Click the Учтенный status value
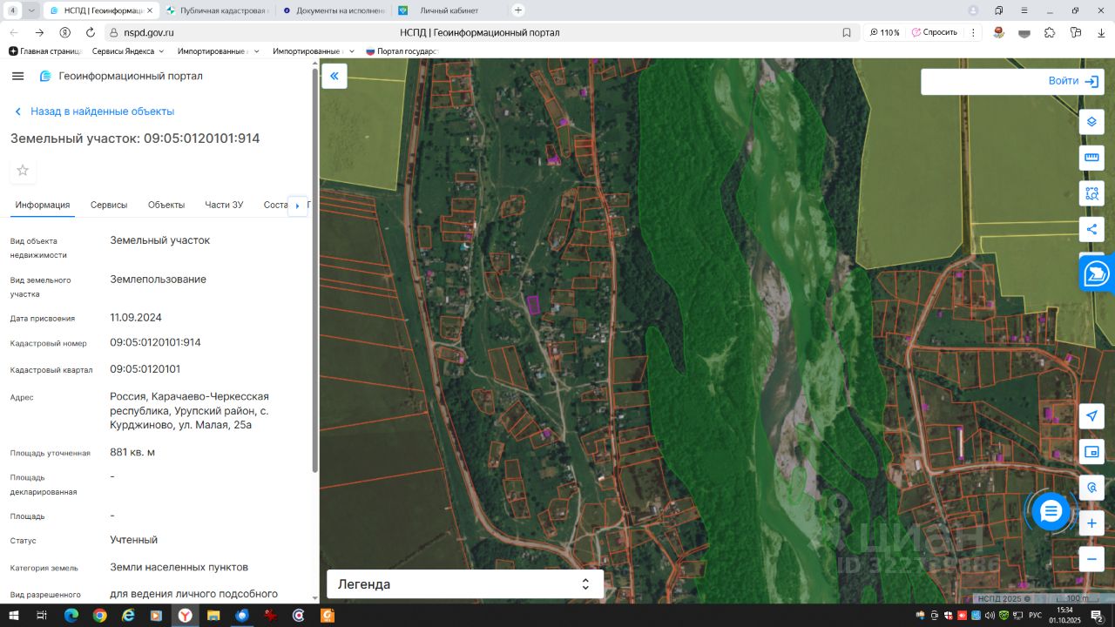Screen dimensions: 1115x627 (x=133, y=540)
